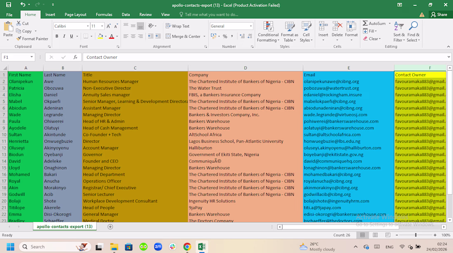Click Tell me what you want to do box
The width and height of the screenshot is (453, 253).
(x=209, y=14)
